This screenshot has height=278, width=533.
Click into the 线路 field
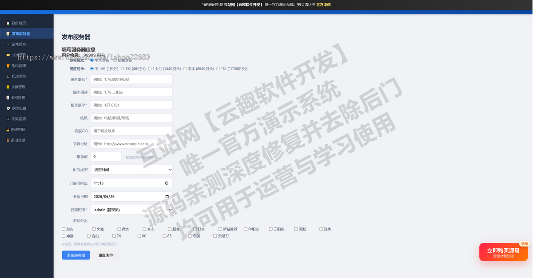pos(131,118)
